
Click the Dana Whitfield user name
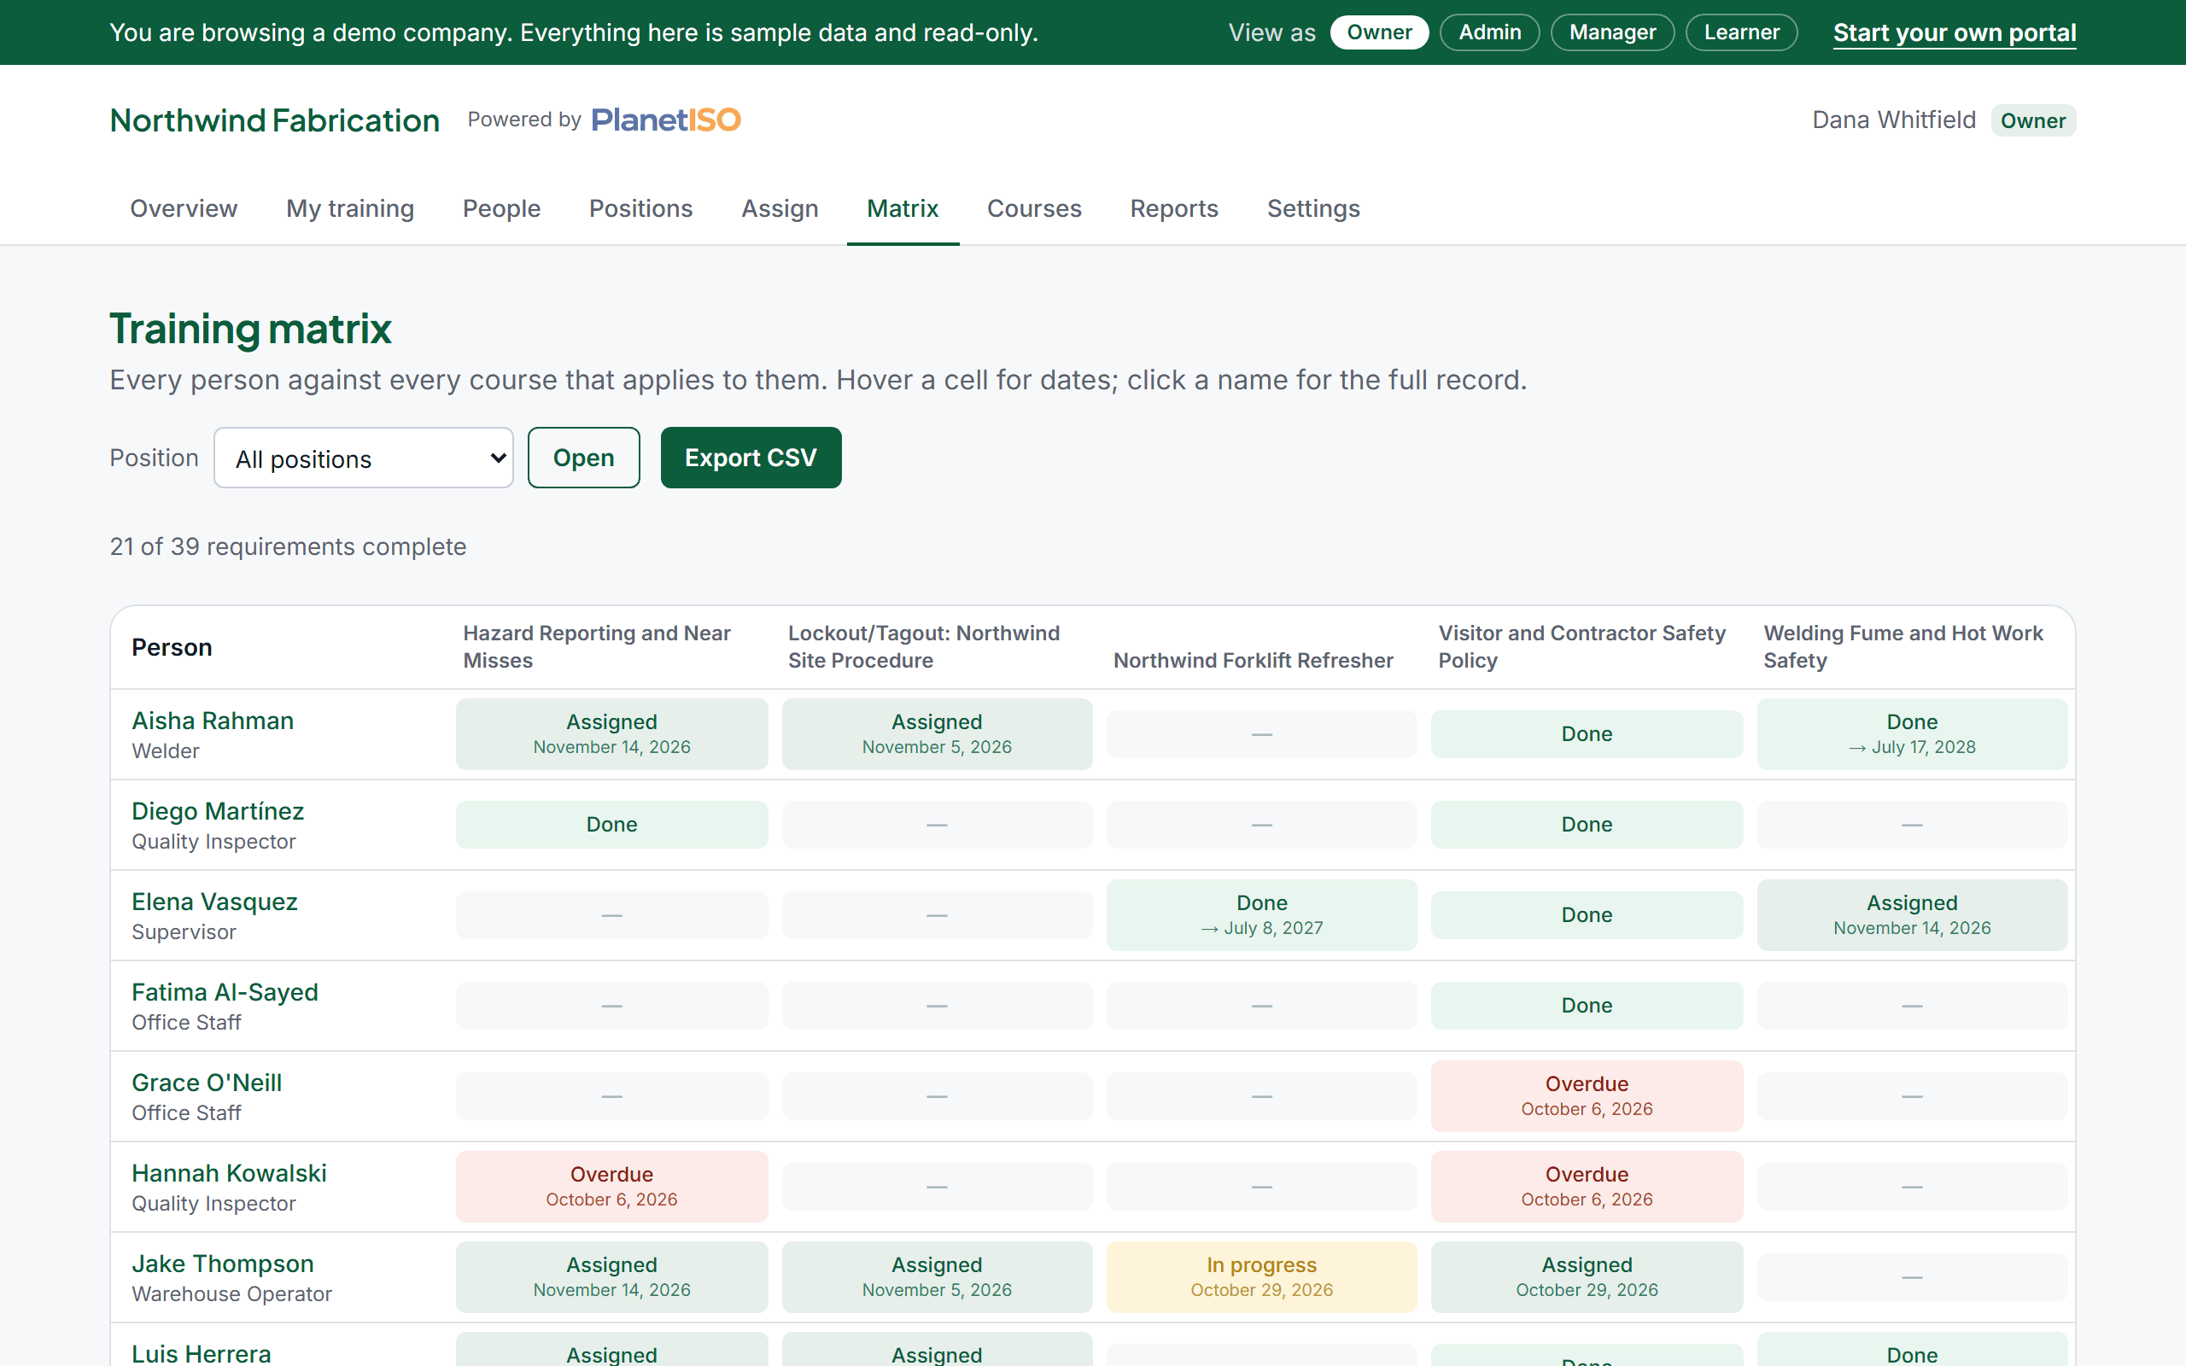point(1893,120)
